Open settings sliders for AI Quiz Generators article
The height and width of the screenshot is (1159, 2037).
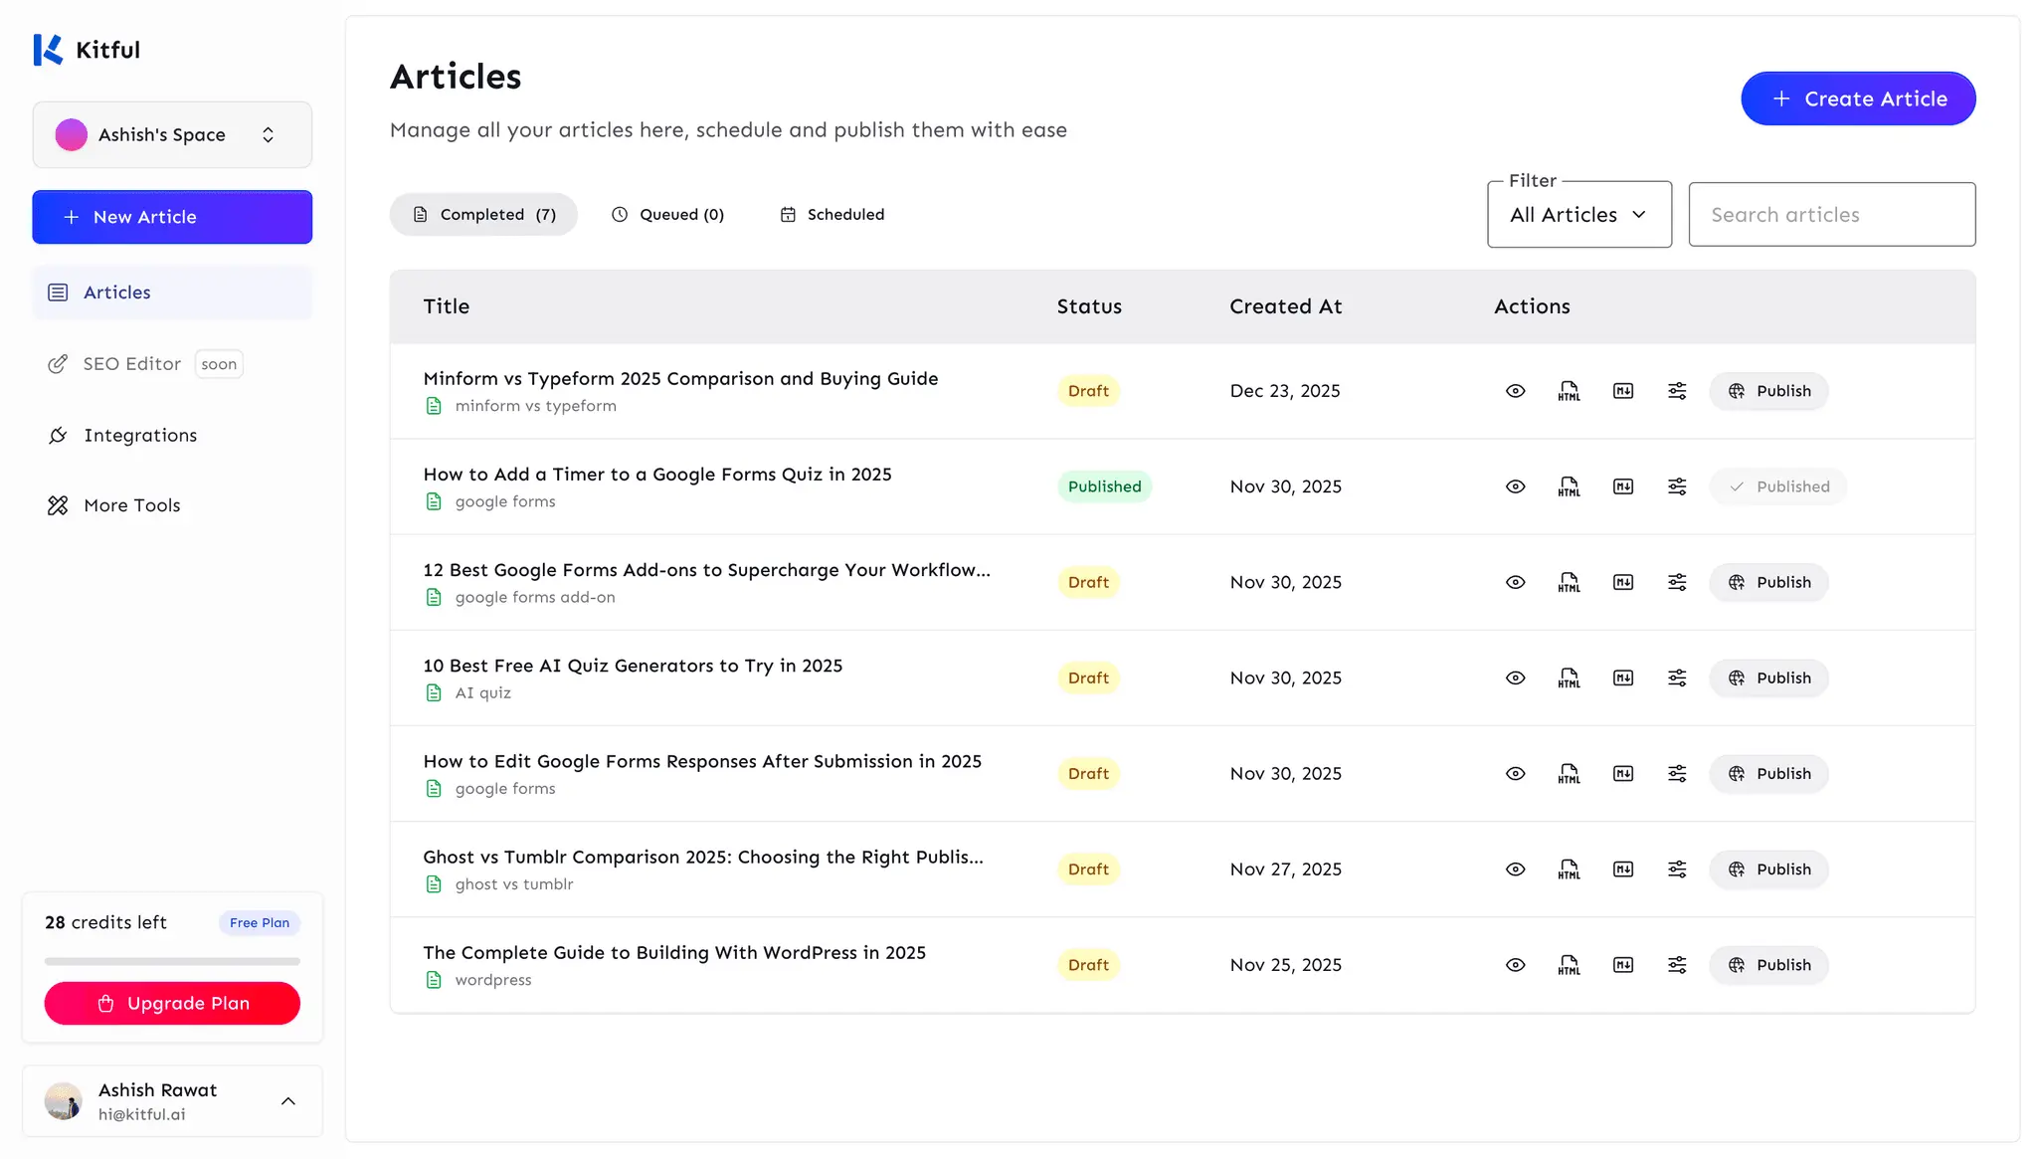pos(1677,677)
